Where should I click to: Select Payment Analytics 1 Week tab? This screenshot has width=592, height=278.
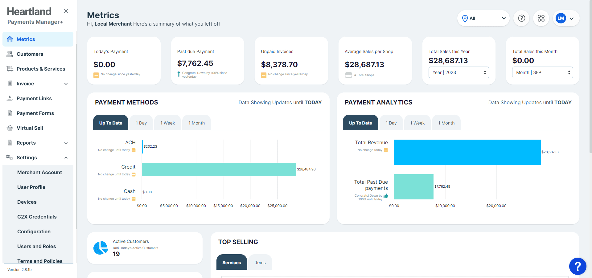point(417,123)
